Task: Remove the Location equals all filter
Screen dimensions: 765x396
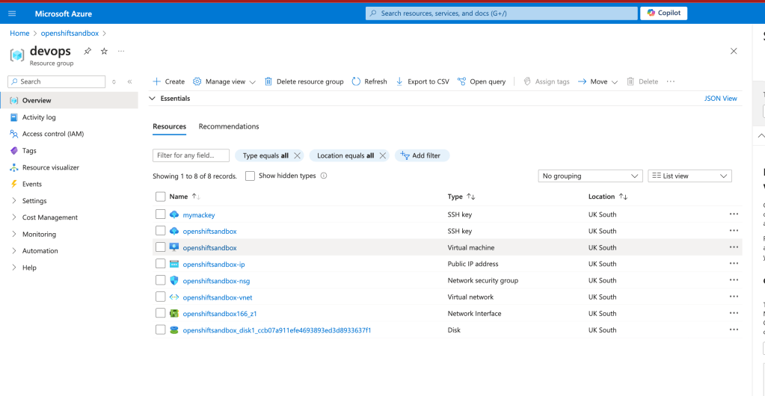Action: [x=383, y=155]
